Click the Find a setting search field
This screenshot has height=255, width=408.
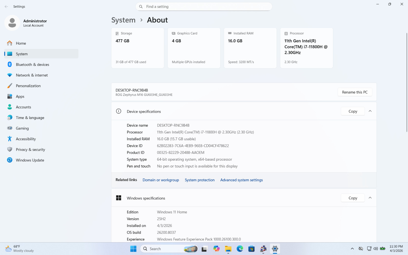click(204, 7)
